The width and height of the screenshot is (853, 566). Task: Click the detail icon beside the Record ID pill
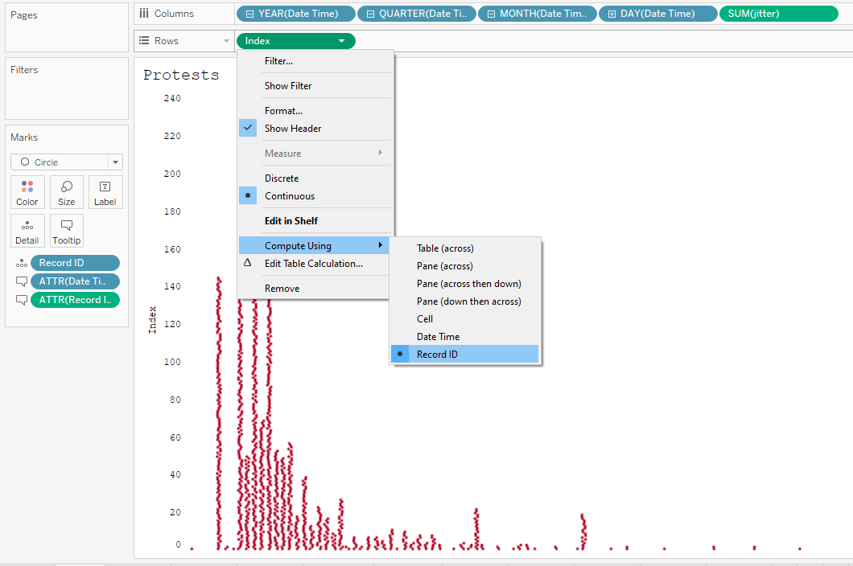(20, 262)
